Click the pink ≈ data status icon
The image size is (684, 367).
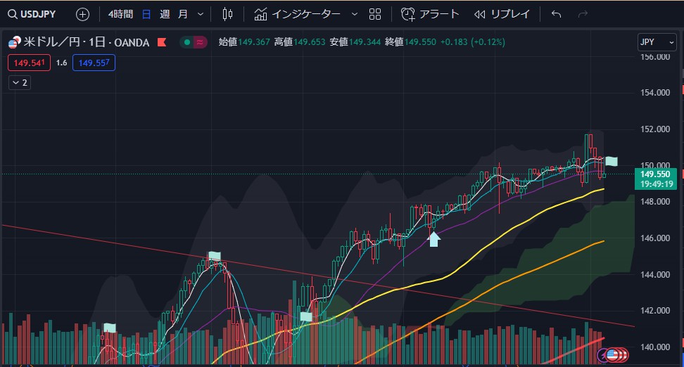(x=200, y=42)
